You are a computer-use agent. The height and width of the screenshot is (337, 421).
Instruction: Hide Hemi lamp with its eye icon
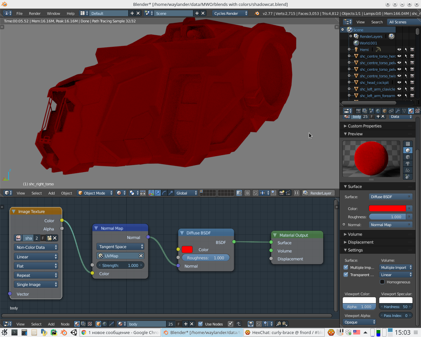point(399,49)
